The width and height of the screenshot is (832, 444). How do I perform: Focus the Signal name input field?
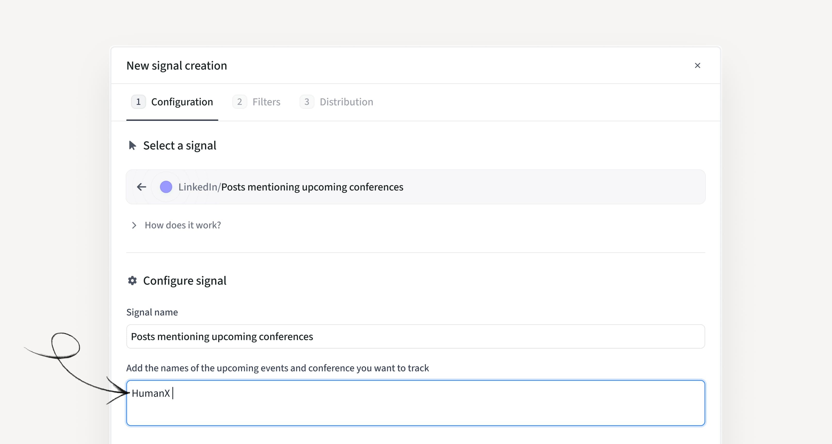point(415,336)
